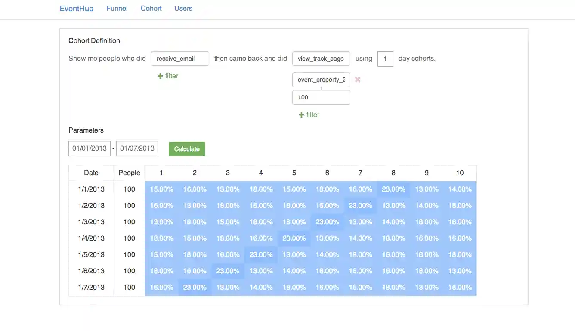The width and height of the screenshot is (575, 331).
Task: Click the plus icon above the Parameters section
Action: tap(301, 114)
